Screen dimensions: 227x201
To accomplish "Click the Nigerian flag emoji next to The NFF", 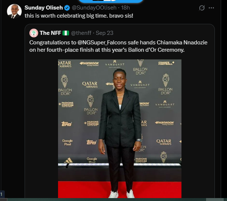I will click(x=66, y=33).
